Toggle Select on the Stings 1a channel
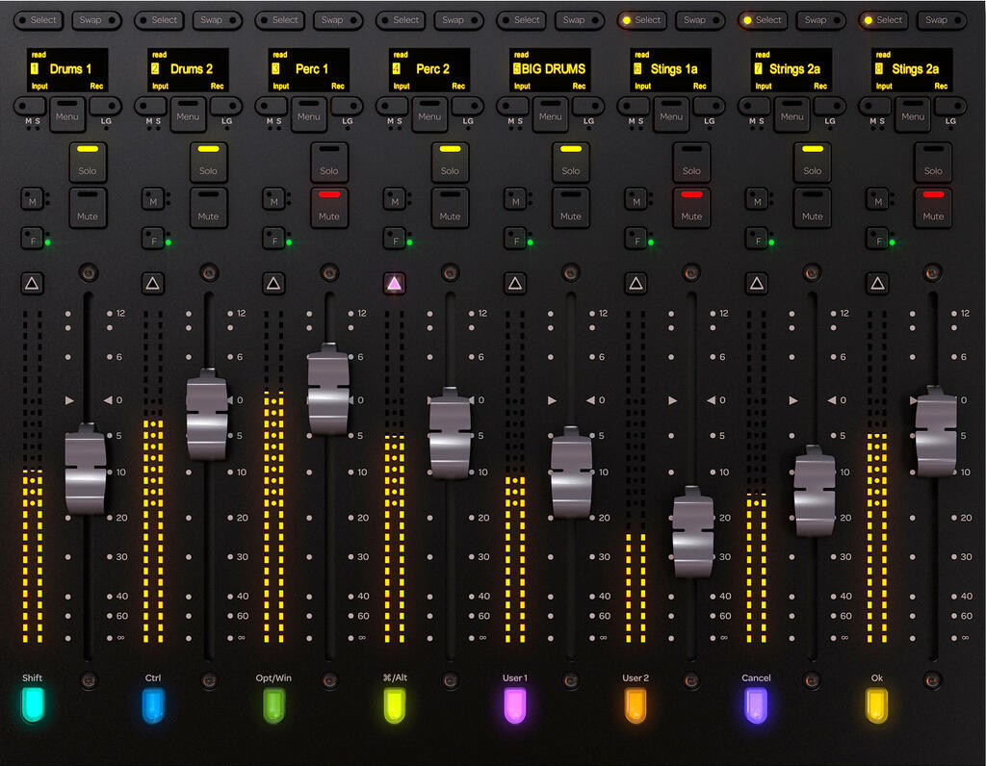The height and width of the screenshot is (766, 986). (x=642, y=19)
